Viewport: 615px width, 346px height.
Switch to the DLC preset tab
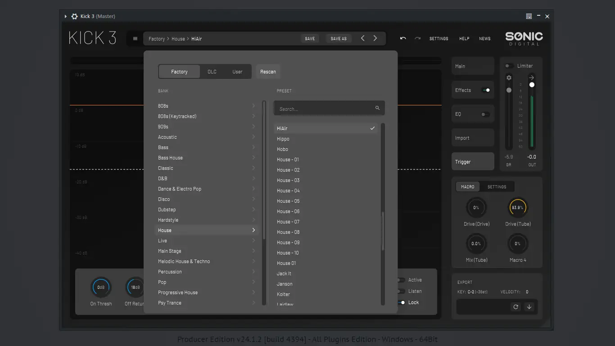(x=212, y=72)
